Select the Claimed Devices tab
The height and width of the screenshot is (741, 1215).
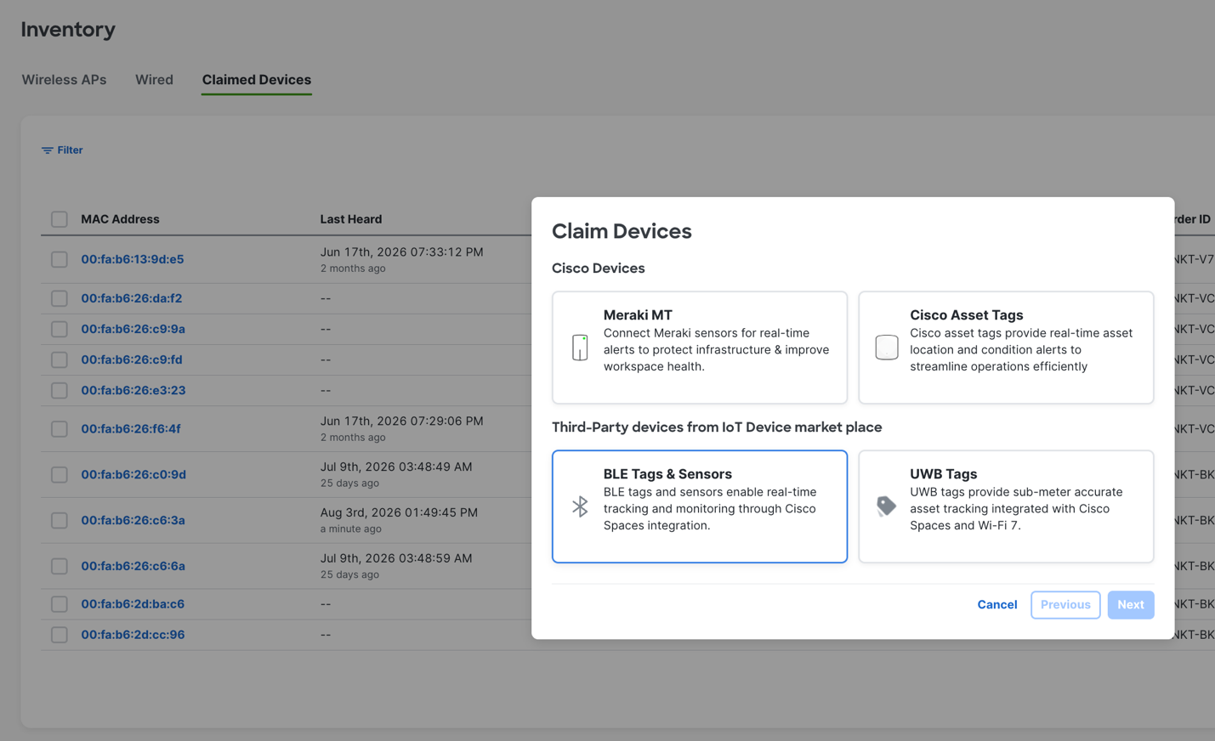coord(257,80)
